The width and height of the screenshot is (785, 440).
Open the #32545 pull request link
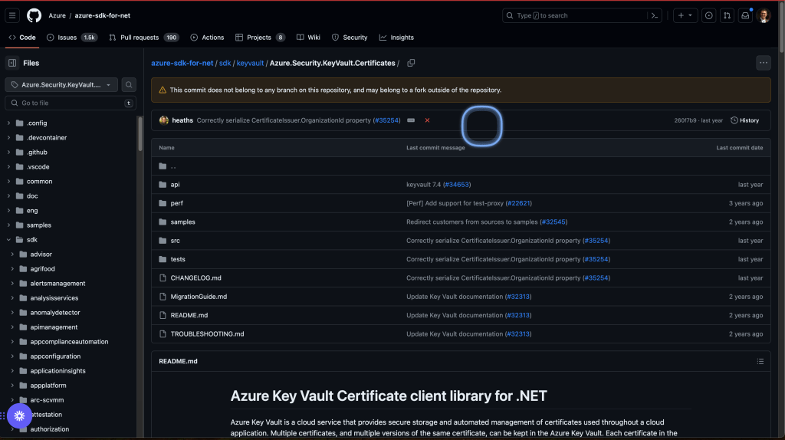point(553,222)
